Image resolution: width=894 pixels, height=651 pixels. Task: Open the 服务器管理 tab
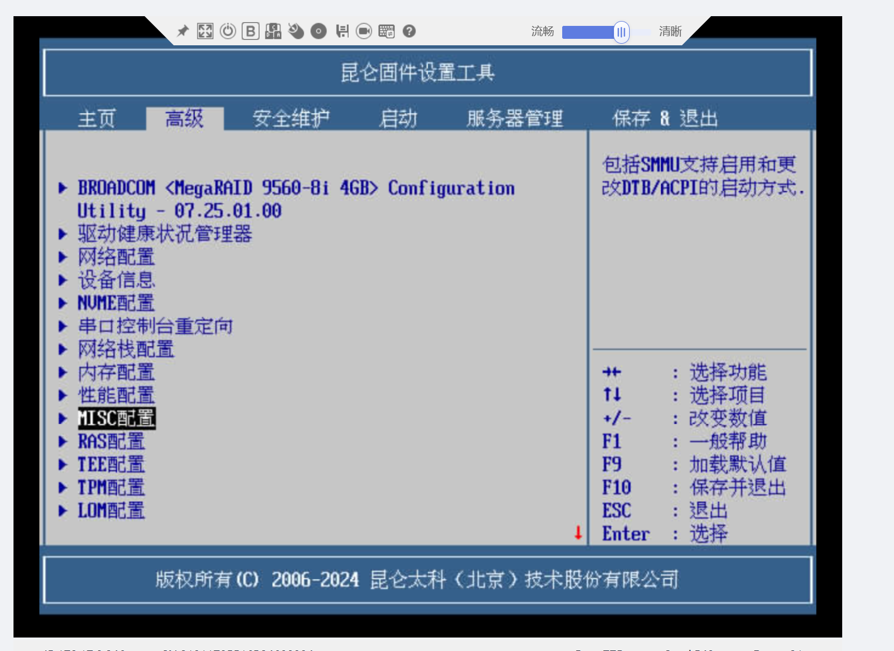pos(515,119)
